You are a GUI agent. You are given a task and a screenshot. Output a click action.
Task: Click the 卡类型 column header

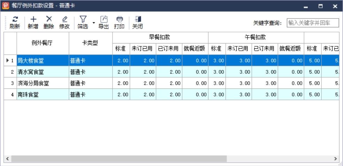click(x=91, y=43)
